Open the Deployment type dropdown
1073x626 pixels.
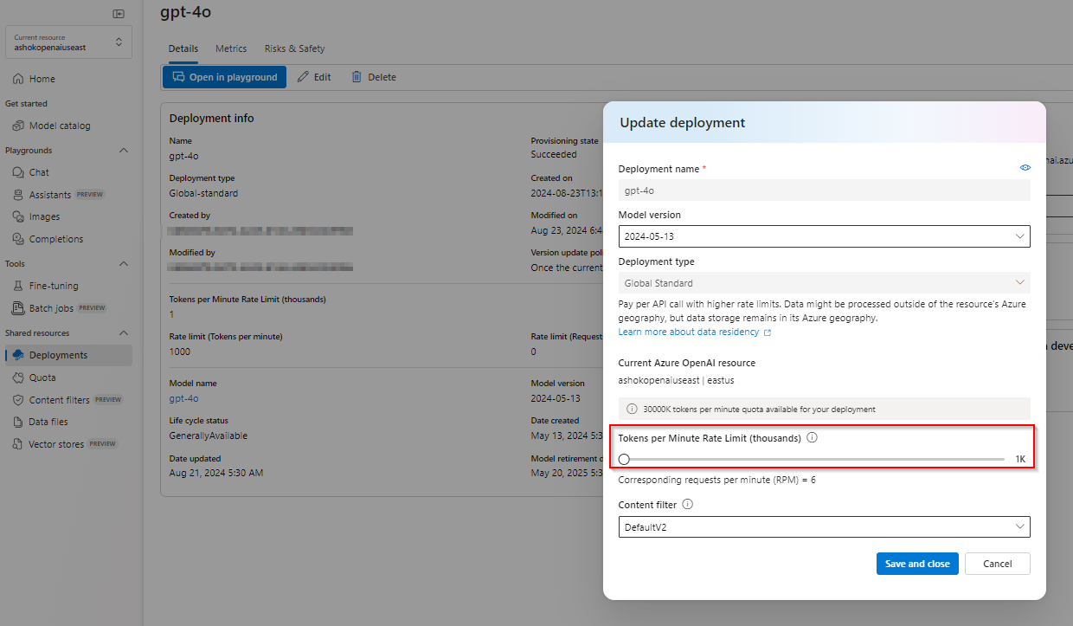pos(825,283)
